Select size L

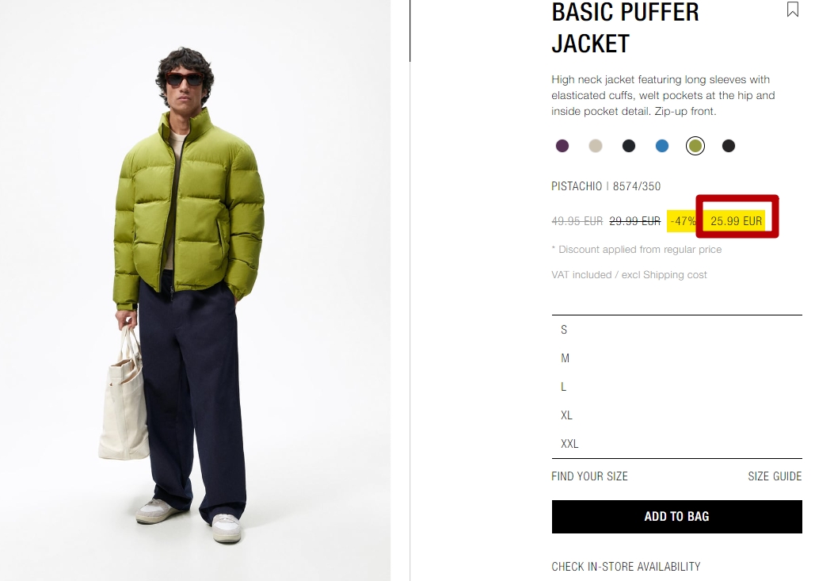[x=676, y=387]
